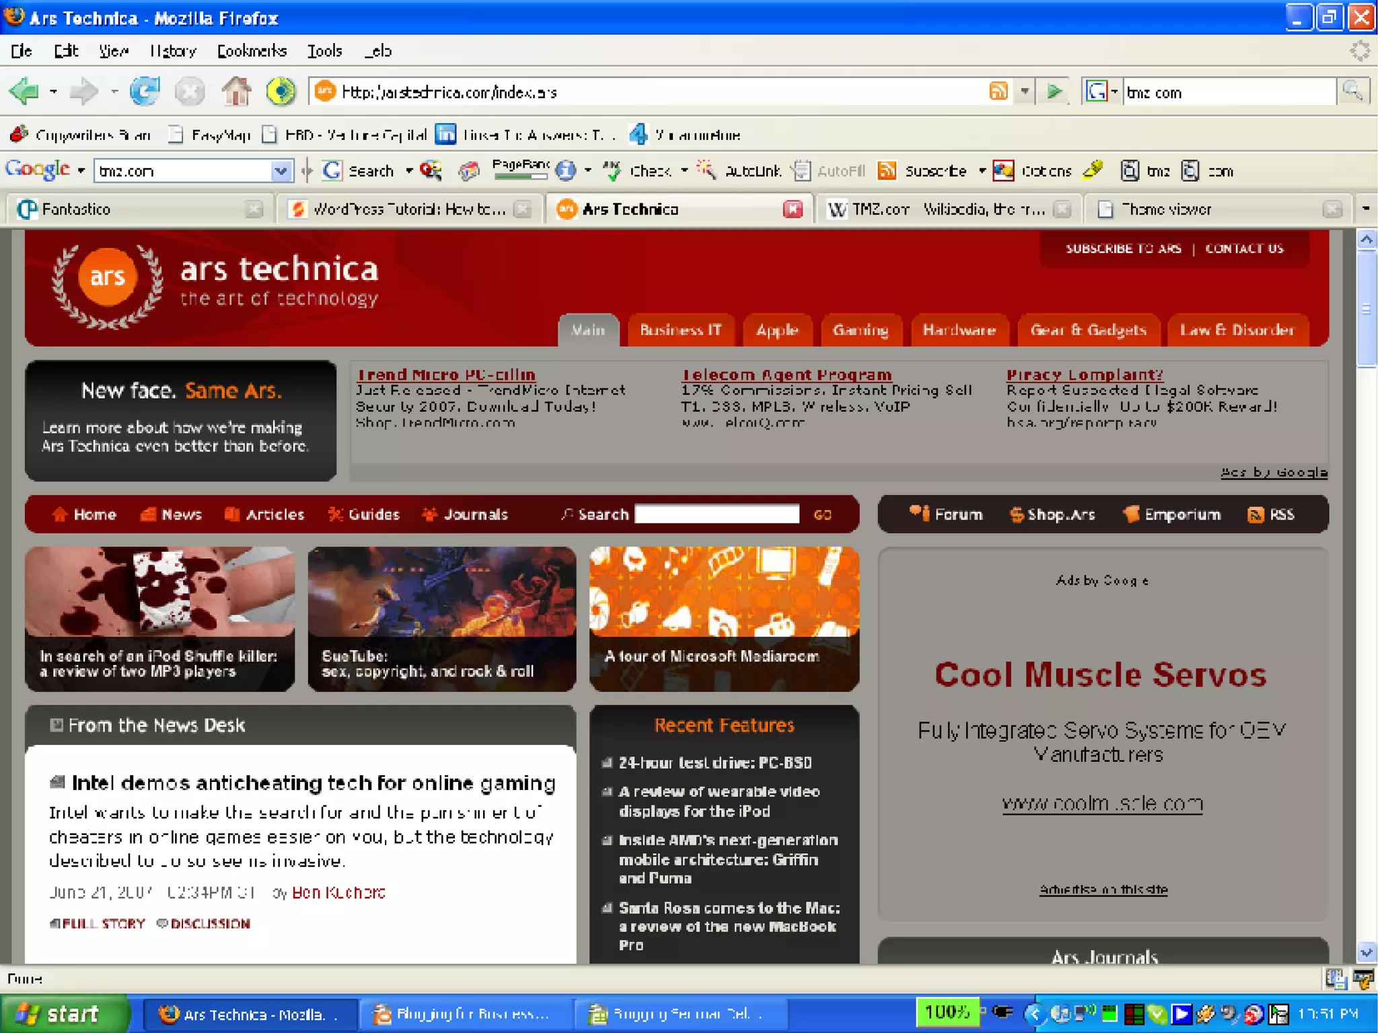Open the Google toolbar search field dropdown
Image resolution: width=1378 pixels, height=1033 pixels.
[x=281, y=171]
